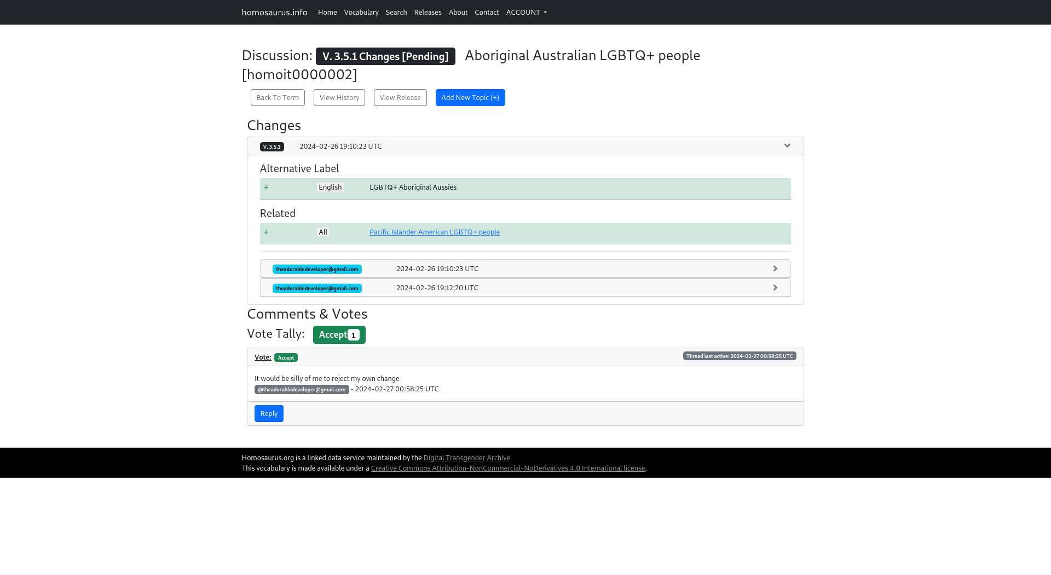Screen dimensions: 1051x575
Task: Click the thread last active timestamp badge
Action: coord(739,356)
